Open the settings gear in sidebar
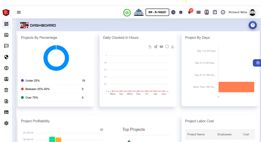Viewport: 261px width, 142px height. 6,123
